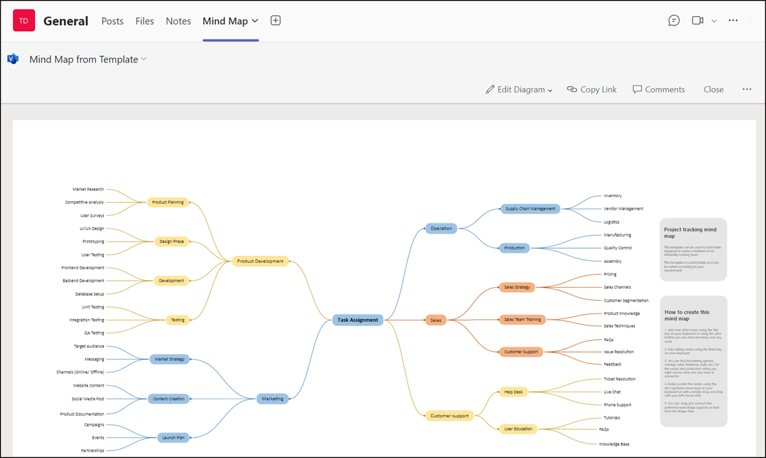Open Visio toolbar more options ellipsis
The height and width of the screenshot is (458, 766).
click(747, 89)
